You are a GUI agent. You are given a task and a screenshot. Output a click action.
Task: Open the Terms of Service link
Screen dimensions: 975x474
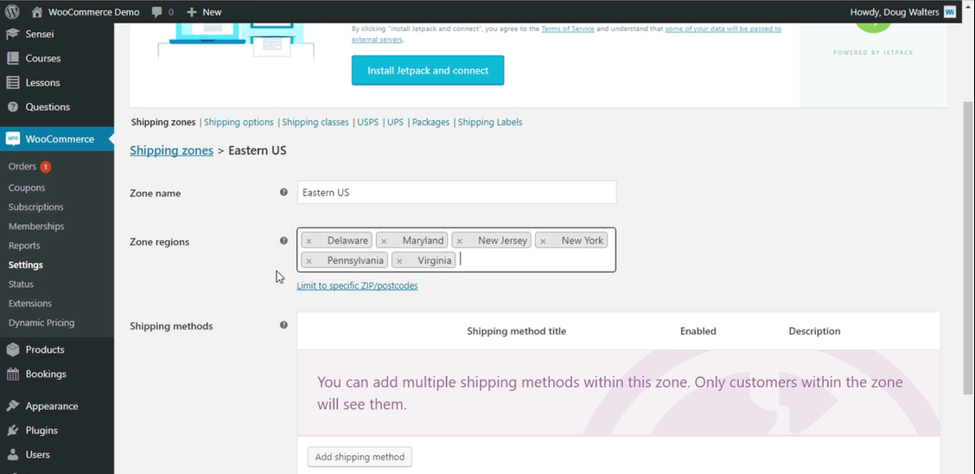(x=568, y=29)
